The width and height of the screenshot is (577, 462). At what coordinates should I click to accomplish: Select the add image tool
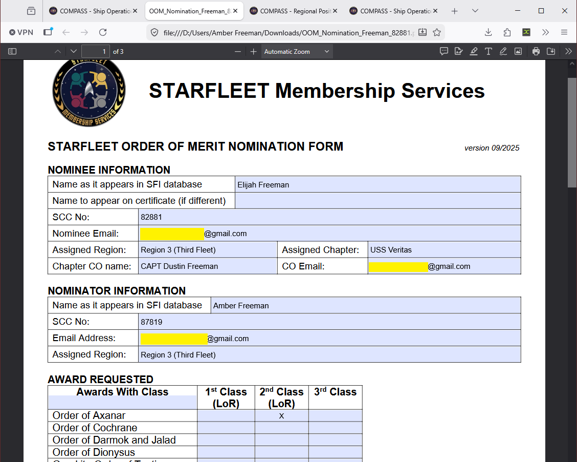coord(518,52)
